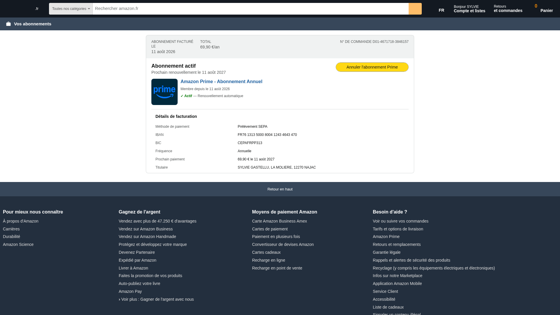Click Annuler l'abonnement Prime button
Screen dimensions: 560x315
tap(372, 67)
